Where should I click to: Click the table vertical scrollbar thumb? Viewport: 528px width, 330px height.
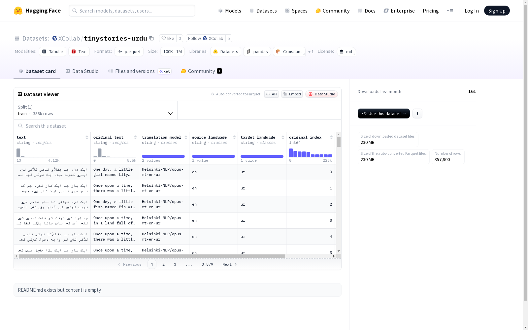click(x=339, y=142)
